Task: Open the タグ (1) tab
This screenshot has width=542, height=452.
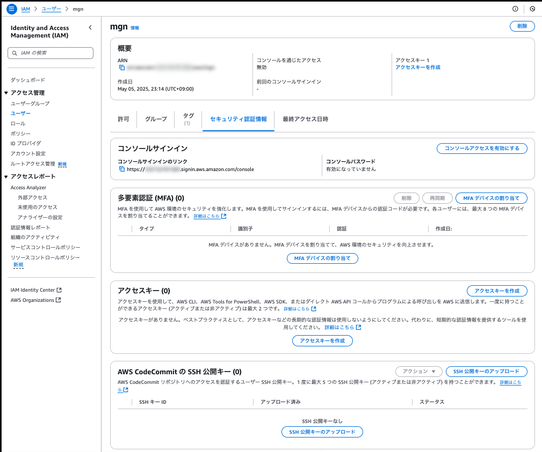Action: point(188,119)
